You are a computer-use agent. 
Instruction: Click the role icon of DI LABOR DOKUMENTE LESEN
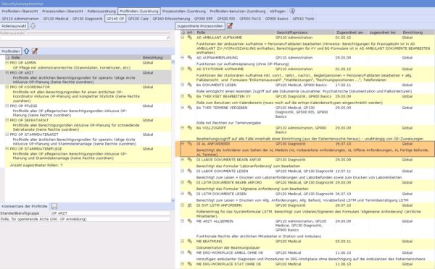[189, 171]
